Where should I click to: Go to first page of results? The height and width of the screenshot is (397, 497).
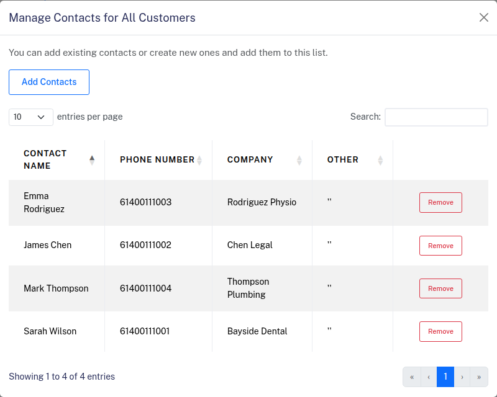tap(412, 377)
